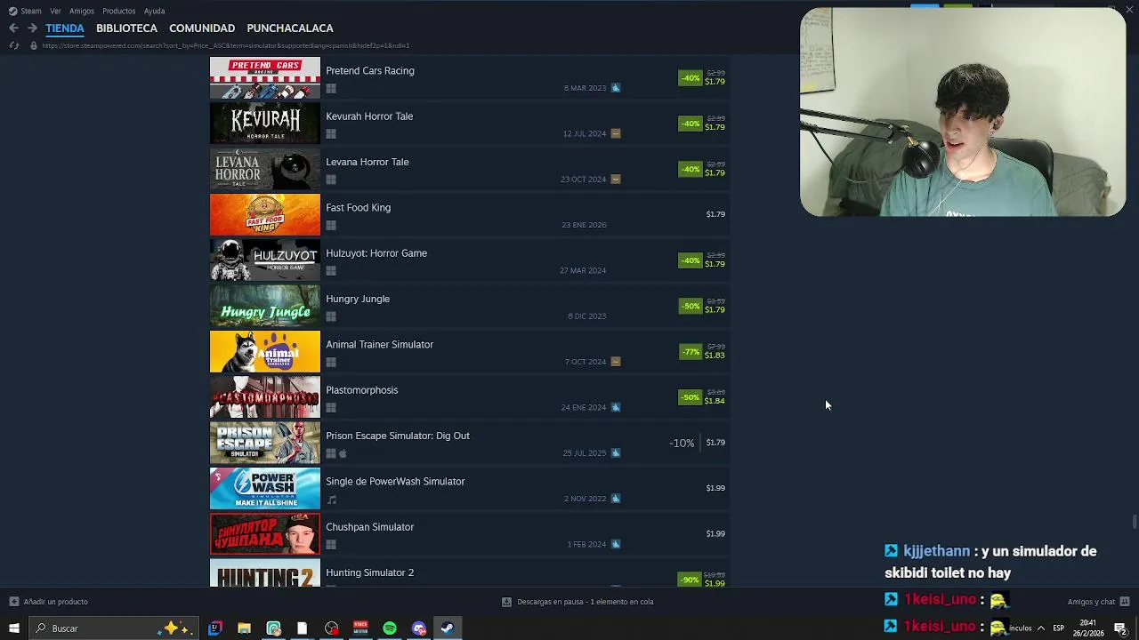Click blue Deck icon on Pretend Cars Racing row
The image size is (1139, 640).
616,88
